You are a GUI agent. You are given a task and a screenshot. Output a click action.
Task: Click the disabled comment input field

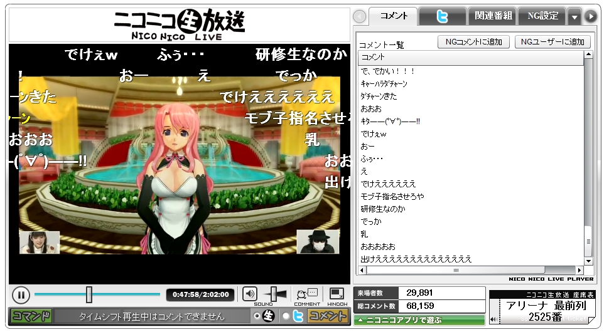coord(152,316)
